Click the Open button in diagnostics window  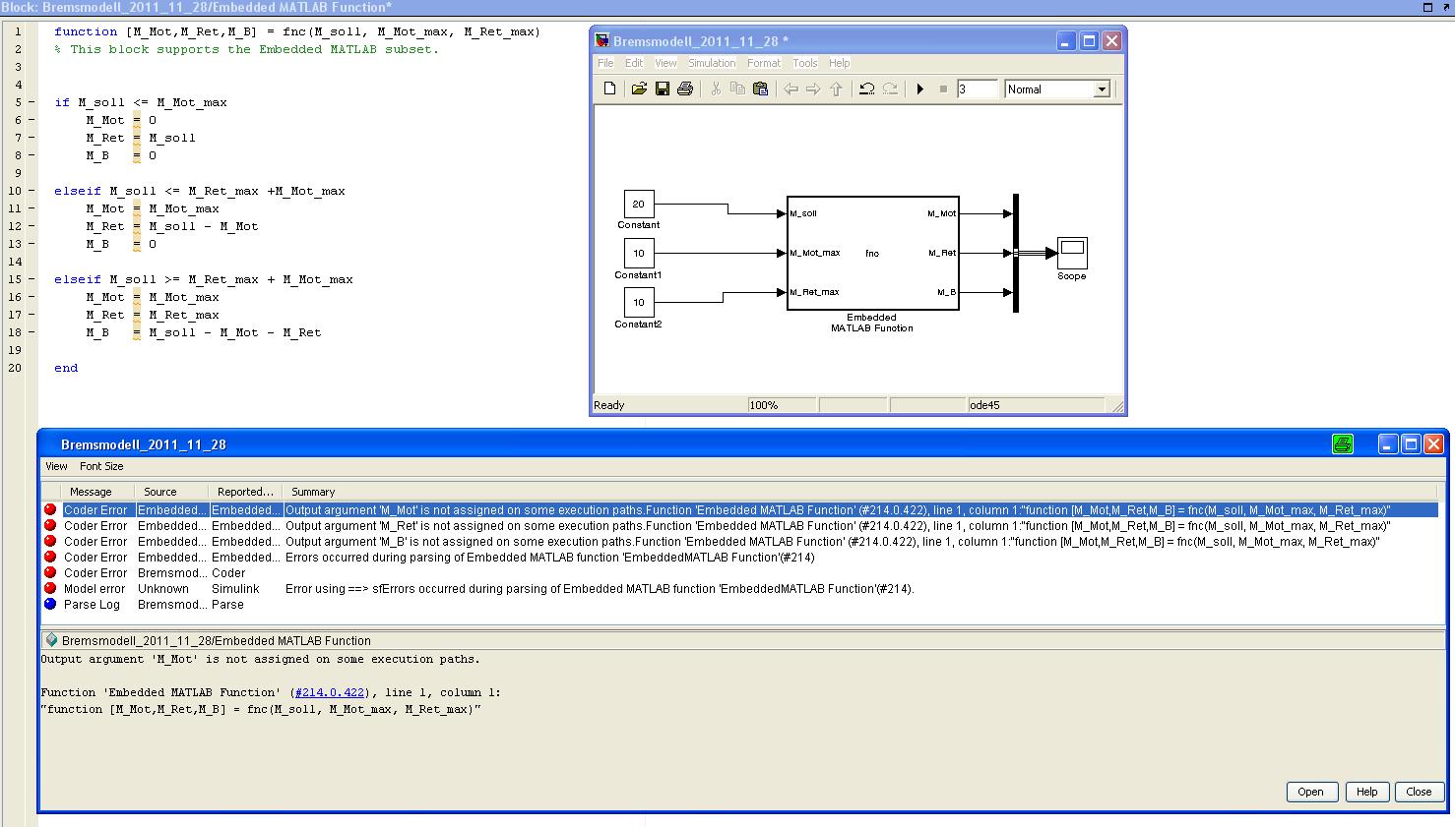1310,792
